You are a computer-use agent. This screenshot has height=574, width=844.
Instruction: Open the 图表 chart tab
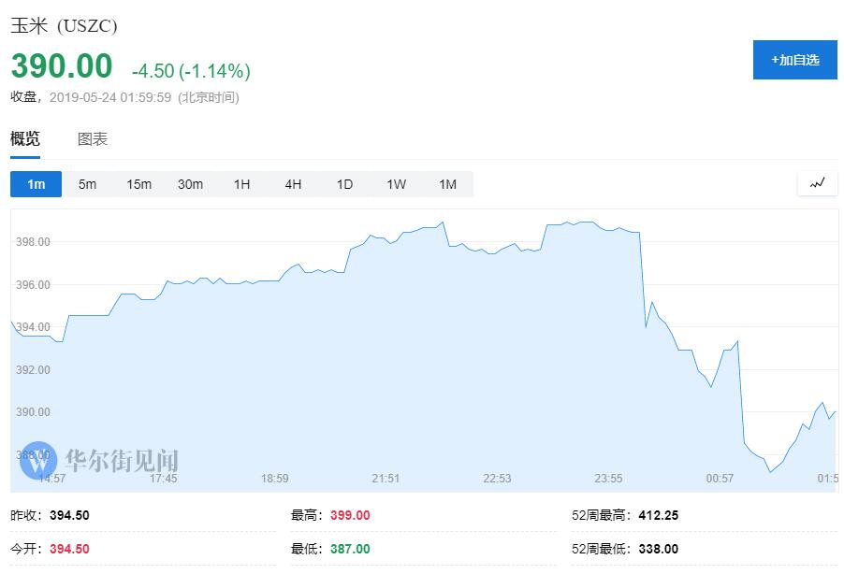point(93,139)
